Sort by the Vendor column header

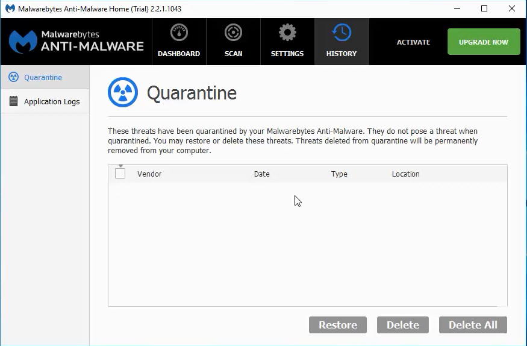[149, 174]
